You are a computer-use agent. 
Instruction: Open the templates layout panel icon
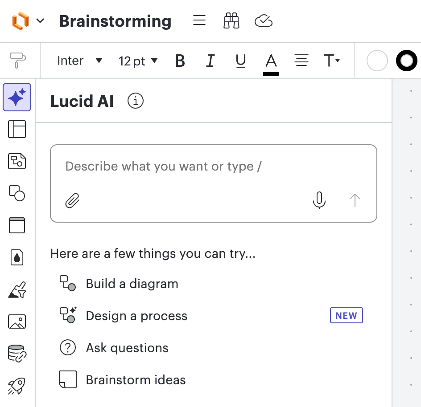tap(17, 129)
